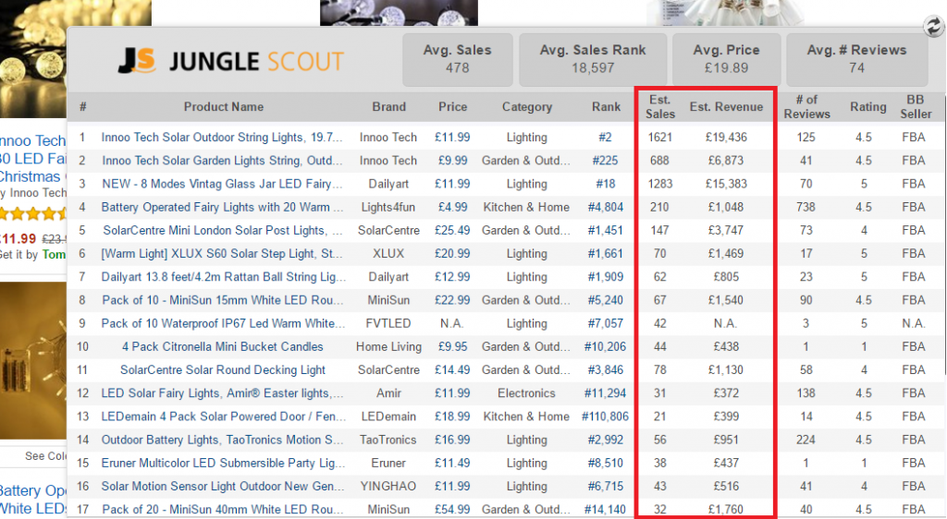Click the Jungle Scout logo
947x519 pixels.
230,61
